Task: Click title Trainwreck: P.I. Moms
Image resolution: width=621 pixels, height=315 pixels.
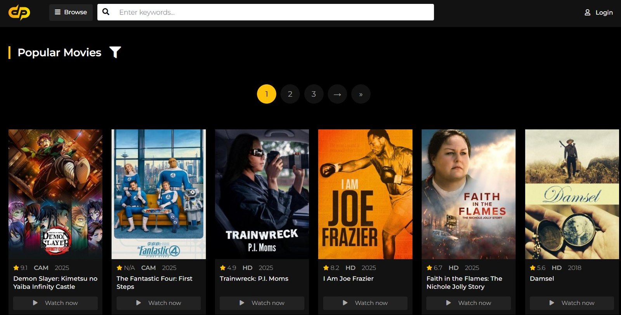Action: 254,278
